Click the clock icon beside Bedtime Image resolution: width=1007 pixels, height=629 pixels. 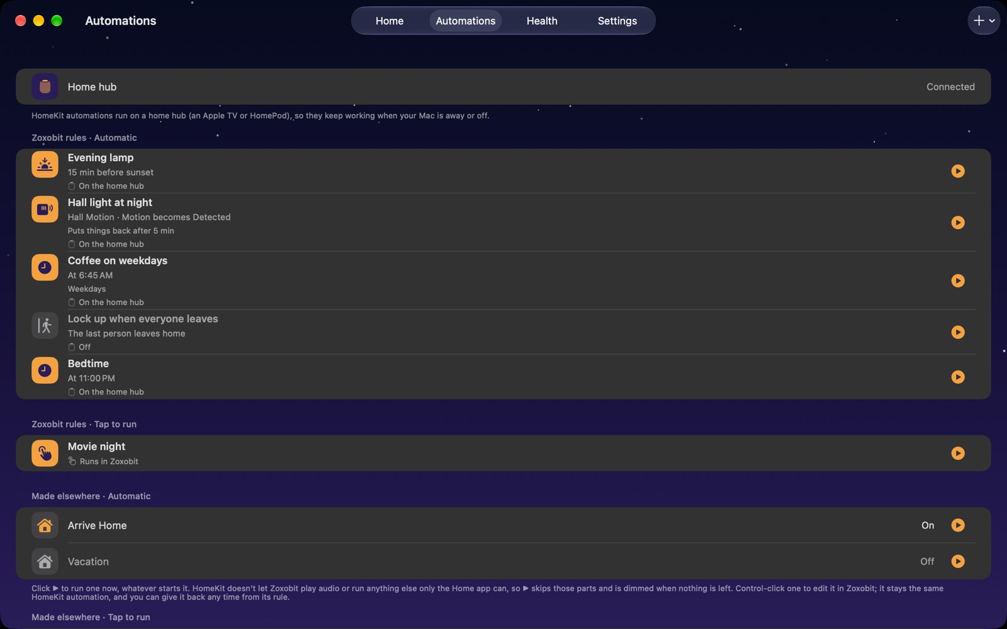tap(45, 370)
